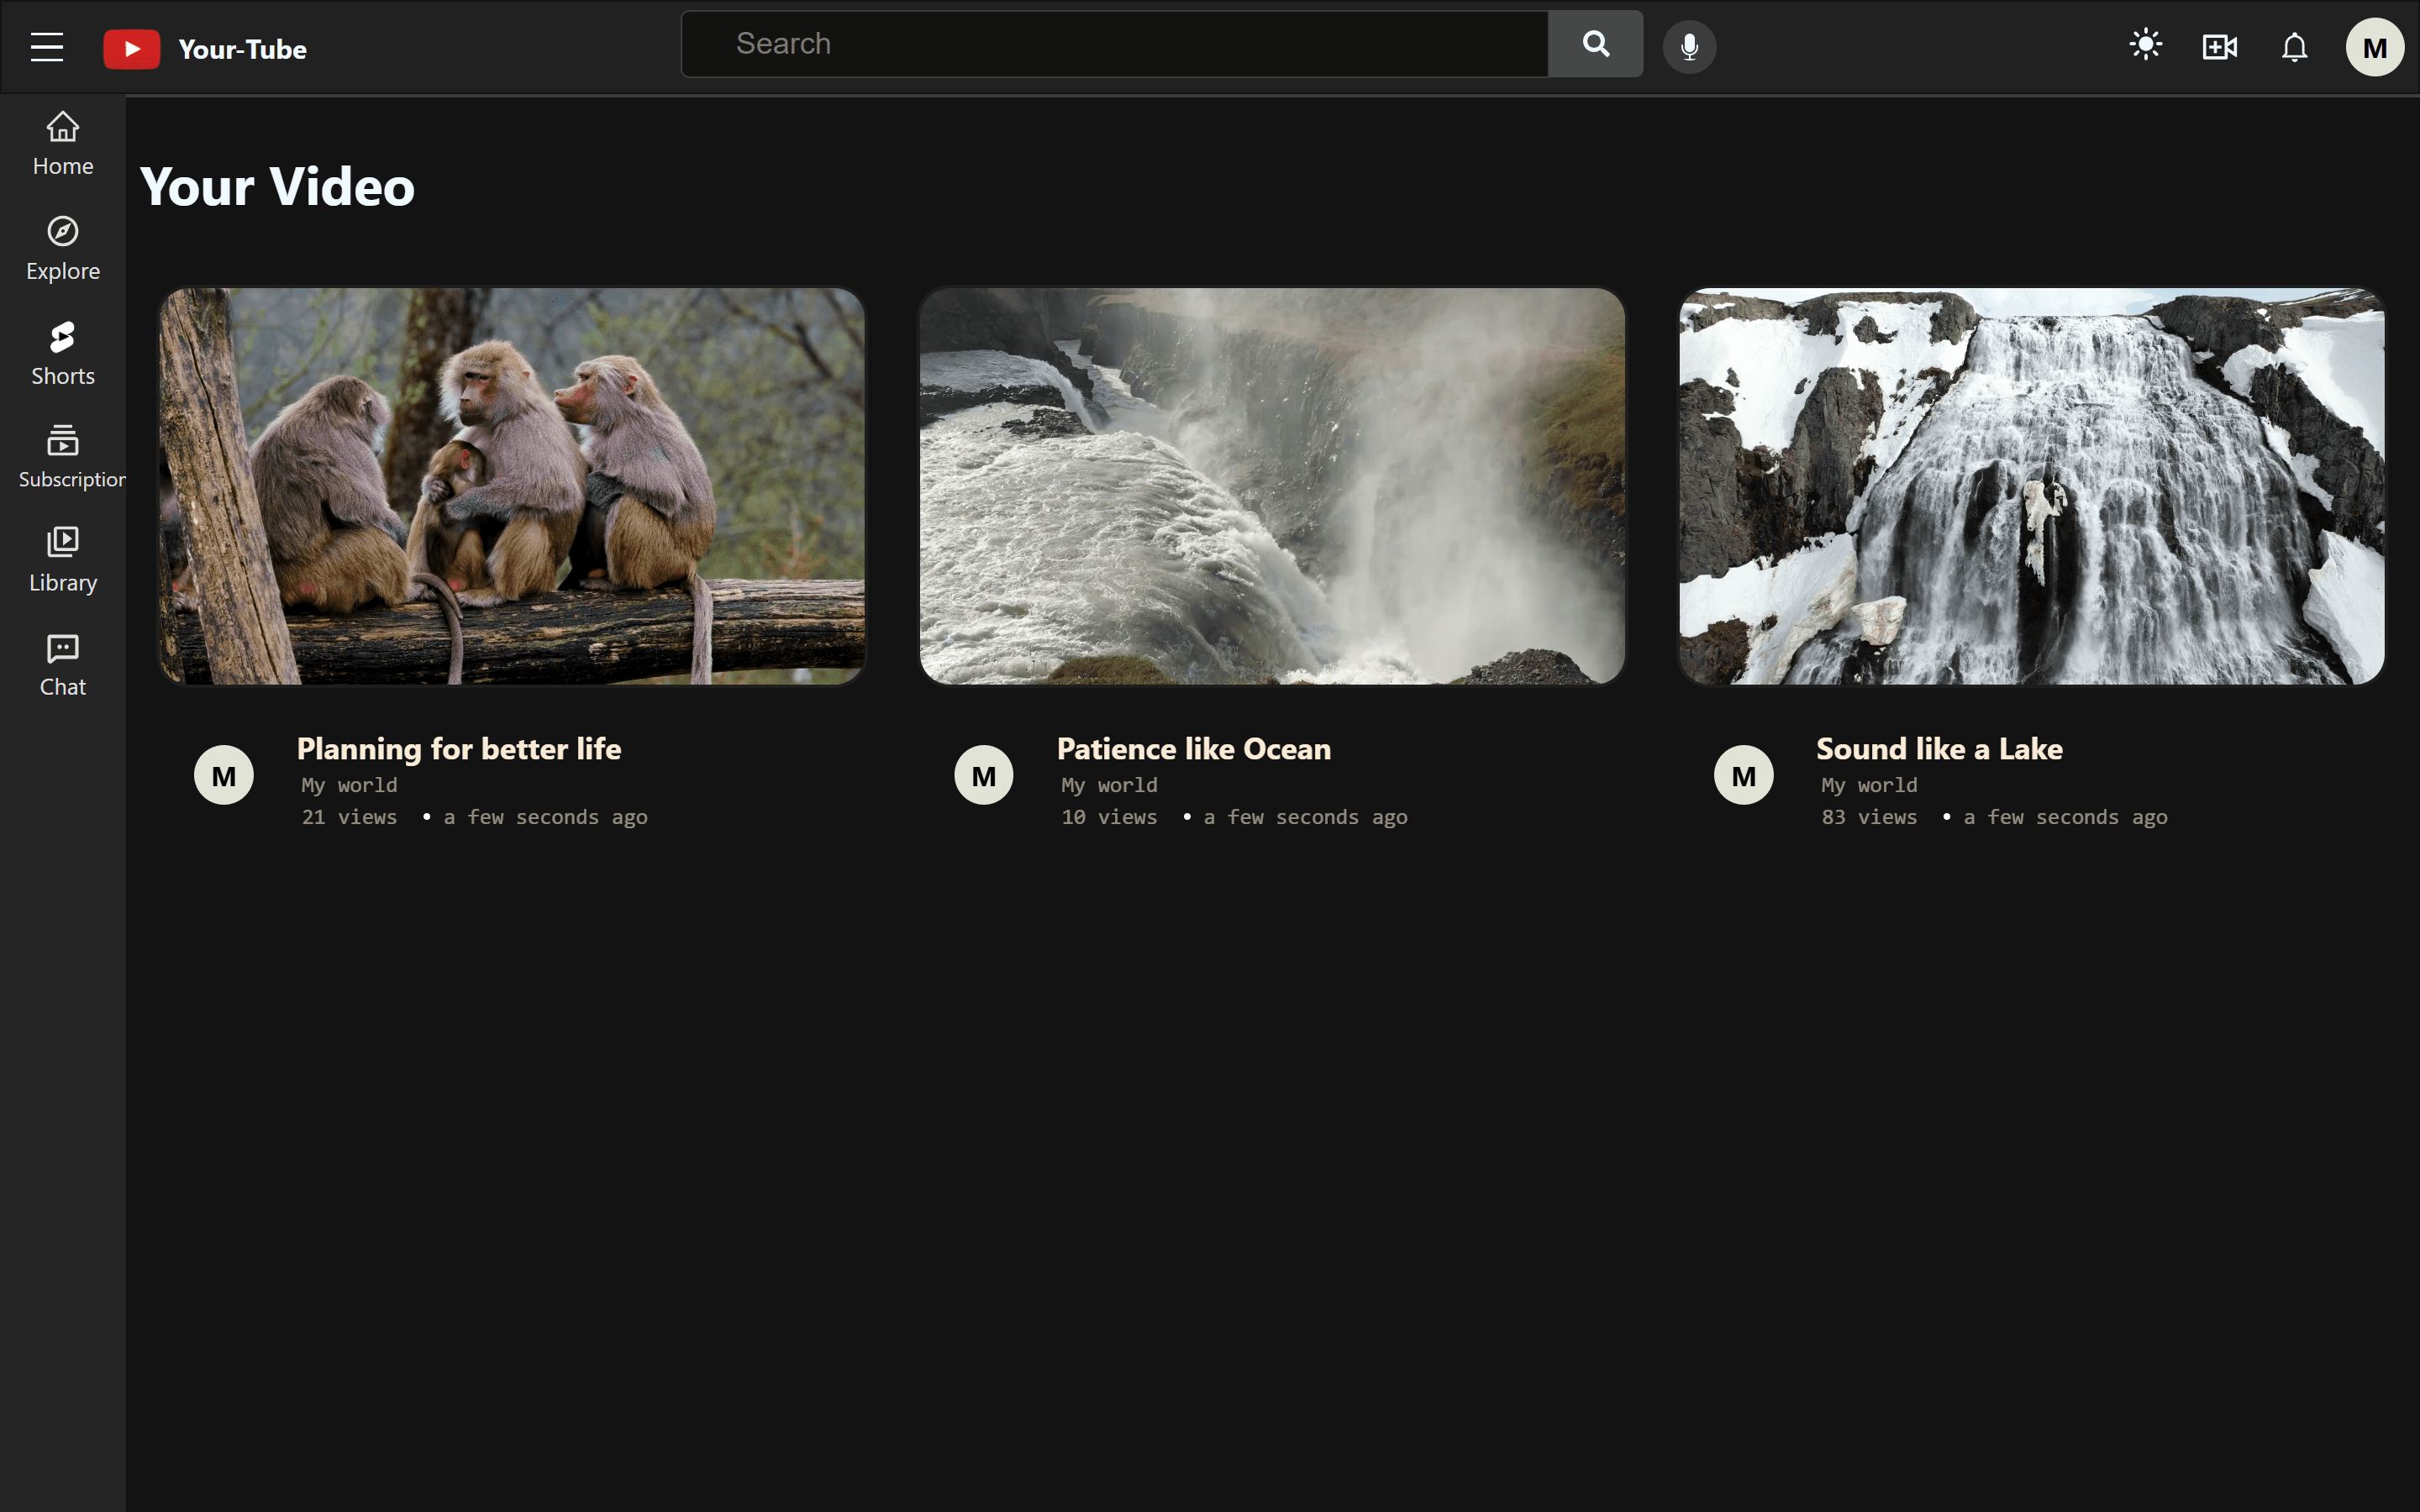The width and height of the screenshot is (2420, 1512).
Task: Click the Your-Tube brand name
Action: (x=242, y=49)
